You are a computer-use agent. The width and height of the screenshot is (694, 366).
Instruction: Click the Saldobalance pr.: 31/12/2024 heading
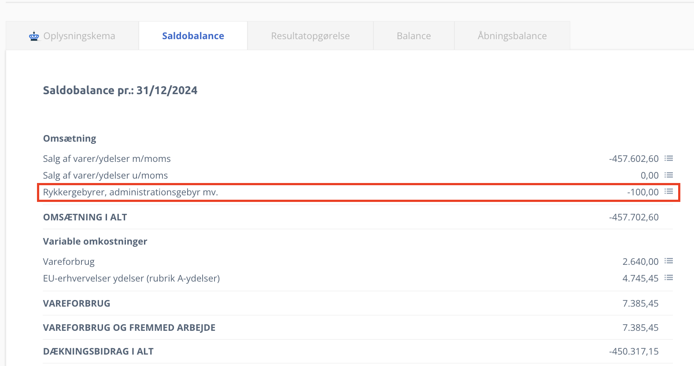pyautogui.click(x=120, y=91)
